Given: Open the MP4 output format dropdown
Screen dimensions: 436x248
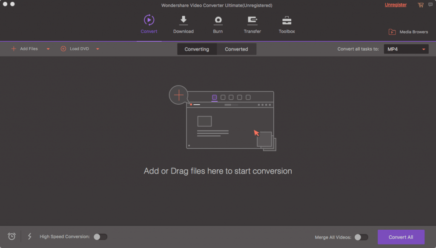Looking at the screenshot, I should [406, 49].
